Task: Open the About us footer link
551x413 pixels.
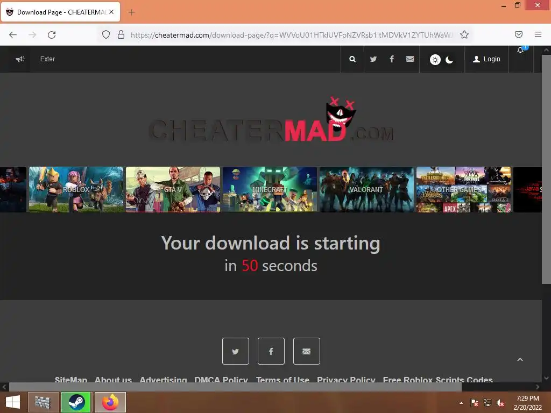Action: click(x=113, y=379)
